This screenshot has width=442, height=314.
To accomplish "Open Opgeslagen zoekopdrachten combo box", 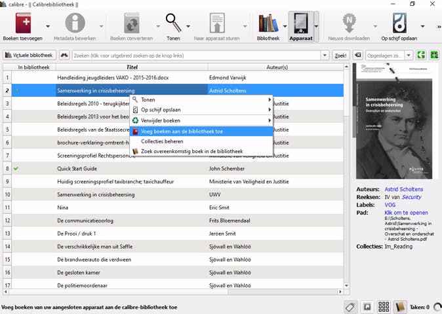I will (x=389, y=55).
